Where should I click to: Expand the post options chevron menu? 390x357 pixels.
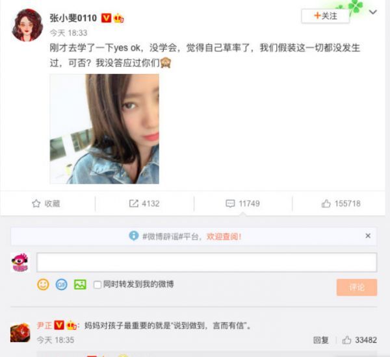pos(373,12)
